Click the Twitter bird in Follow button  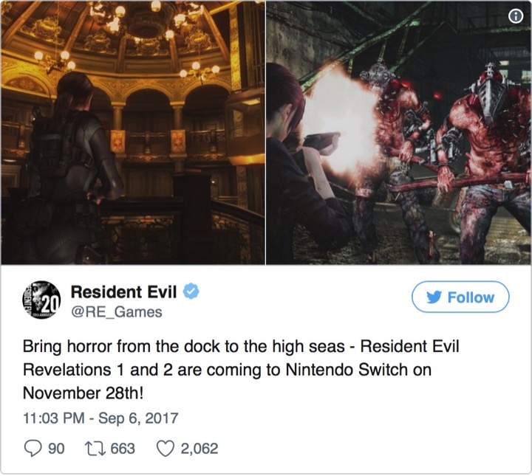tap(434, 297)
